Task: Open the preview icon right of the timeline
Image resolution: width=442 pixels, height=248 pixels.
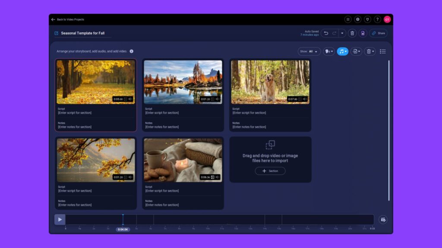Action: pos(383,220)
